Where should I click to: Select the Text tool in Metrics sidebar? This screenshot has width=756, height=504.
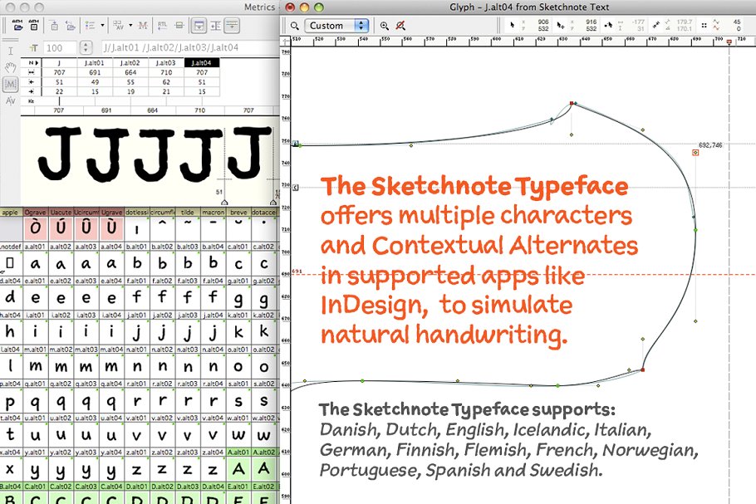click(10, 51)
